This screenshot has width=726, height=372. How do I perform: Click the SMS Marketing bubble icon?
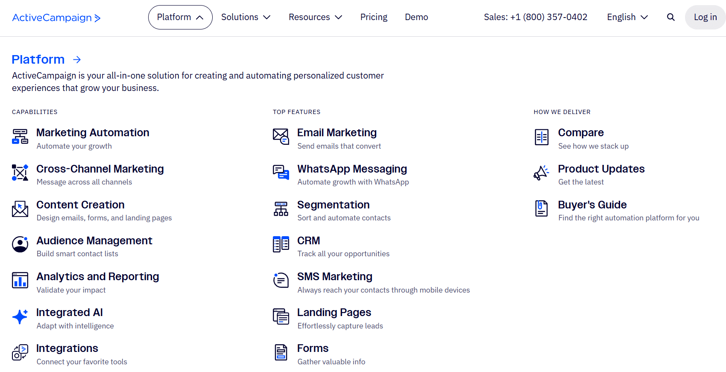[x=281, y=280]
